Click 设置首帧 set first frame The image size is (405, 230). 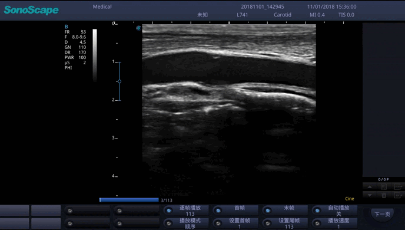click(x=235, y=224)
